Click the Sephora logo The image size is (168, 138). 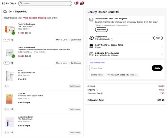coord(9,3)
